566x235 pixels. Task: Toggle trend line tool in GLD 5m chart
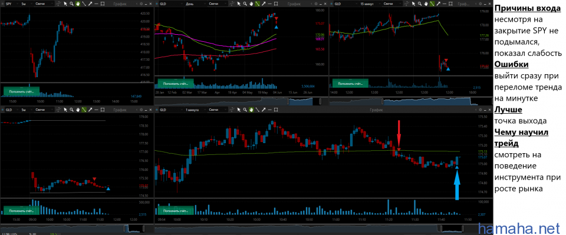click(84, 110)
